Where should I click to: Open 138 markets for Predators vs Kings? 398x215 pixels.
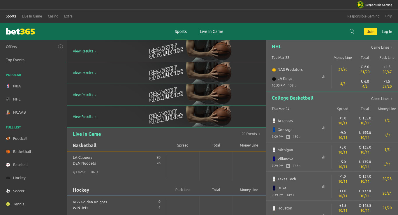pyautogui.click(x=292, y=85)
